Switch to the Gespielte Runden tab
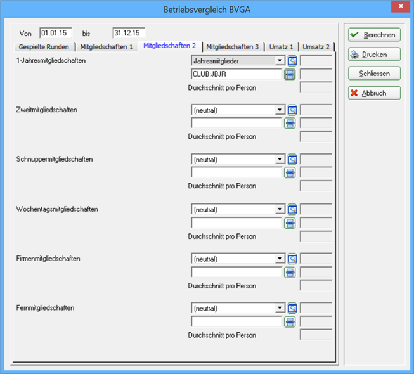This screenshot has height=374, width=414. click(44, 47)
